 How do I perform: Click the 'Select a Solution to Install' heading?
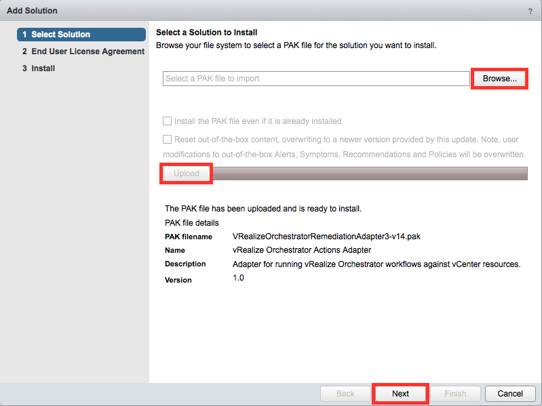(206, 33)
